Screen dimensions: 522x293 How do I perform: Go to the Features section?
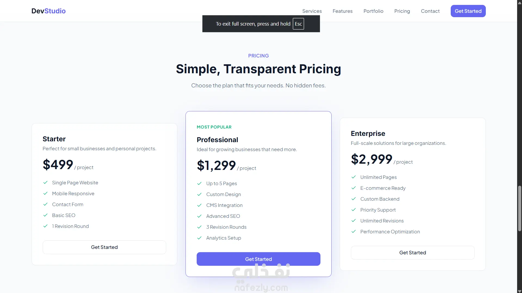pyautogui.click(x=342, y=11)
